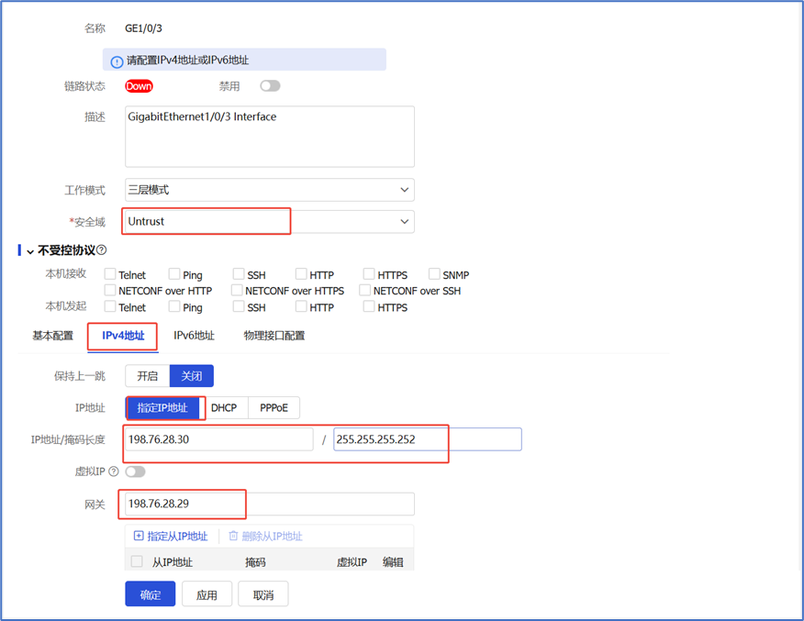
Task: Set 保持上一跳 to 关闭
Action: [192, 376]
